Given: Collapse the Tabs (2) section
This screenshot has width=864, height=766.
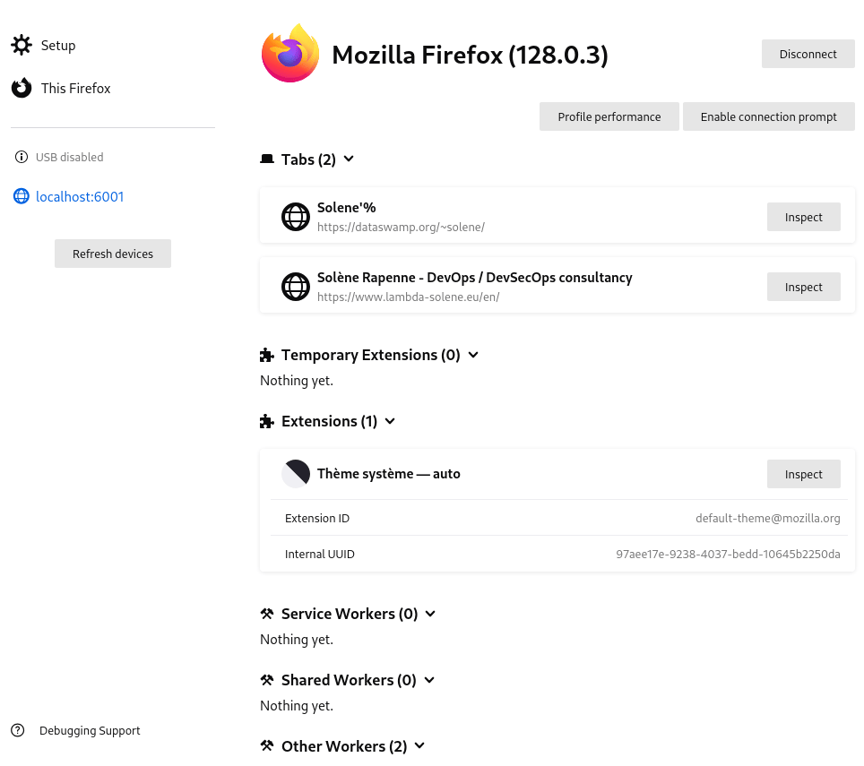Looking at the screenshot, I should click(x=349, y=159).
